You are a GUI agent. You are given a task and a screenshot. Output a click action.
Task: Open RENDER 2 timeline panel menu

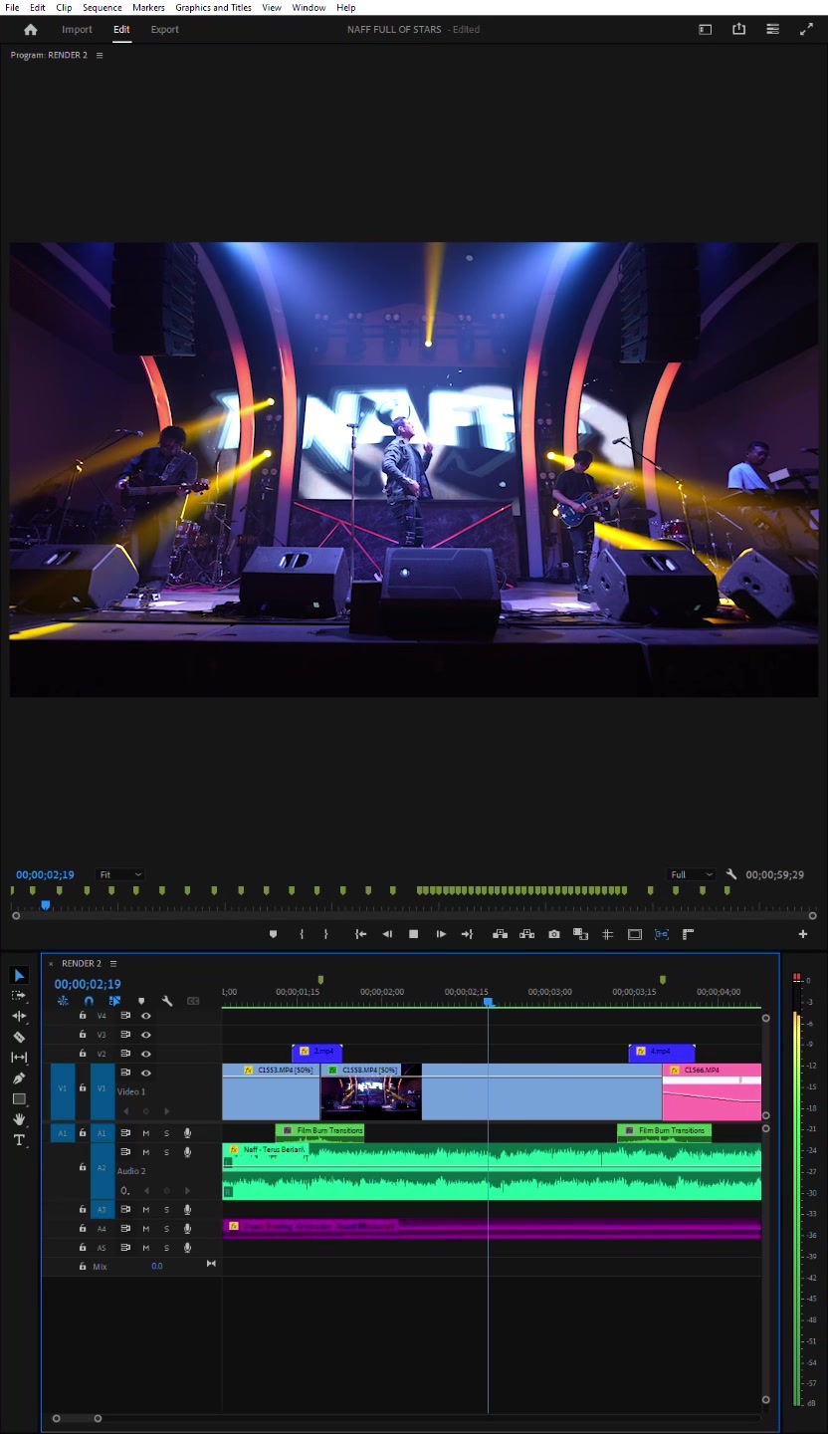(113, 963)
